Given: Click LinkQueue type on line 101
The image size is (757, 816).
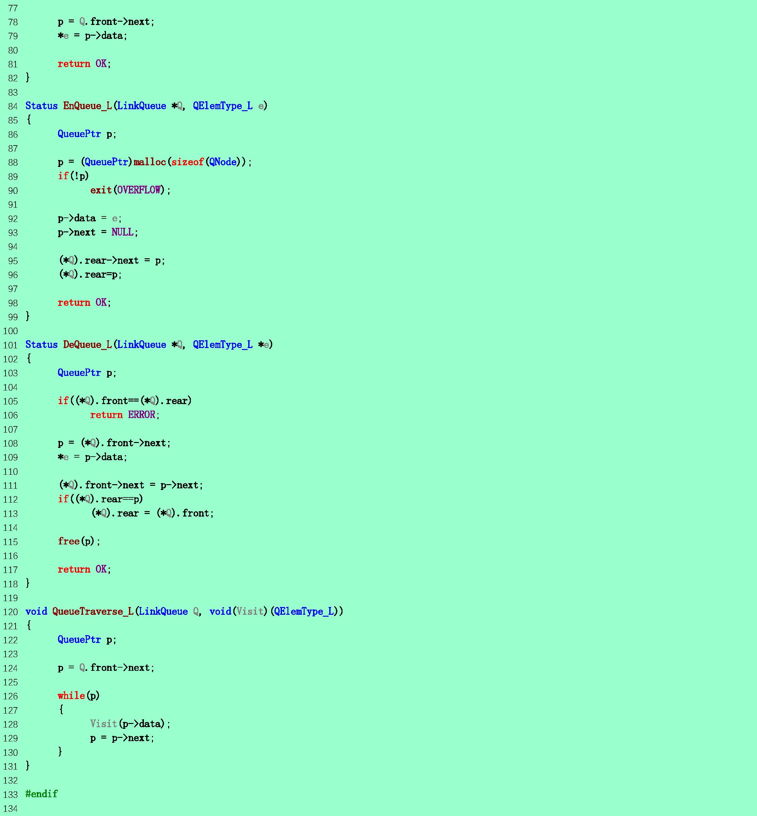Looking at the screenshot, I should 142,345.
